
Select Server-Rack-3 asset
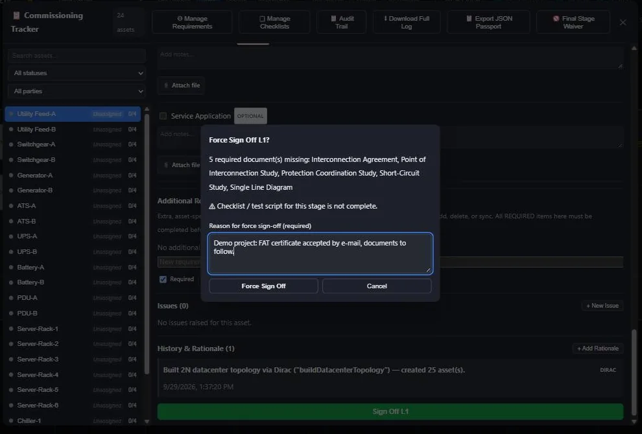click(73, 359)
